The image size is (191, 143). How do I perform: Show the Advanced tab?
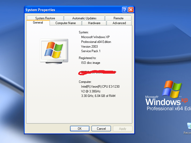coord(119,23)
